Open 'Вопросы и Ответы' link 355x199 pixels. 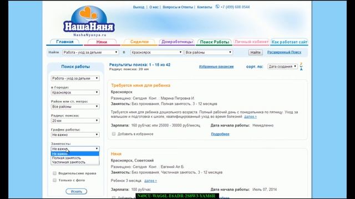(x=177, y=7)
